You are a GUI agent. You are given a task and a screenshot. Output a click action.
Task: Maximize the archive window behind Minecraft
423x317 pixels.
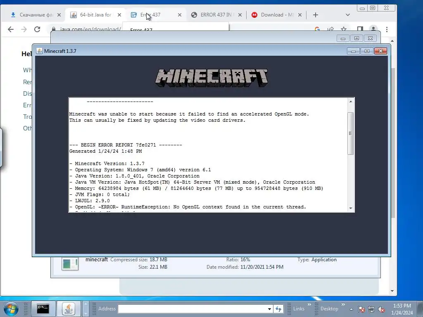(x=356, y=38)
